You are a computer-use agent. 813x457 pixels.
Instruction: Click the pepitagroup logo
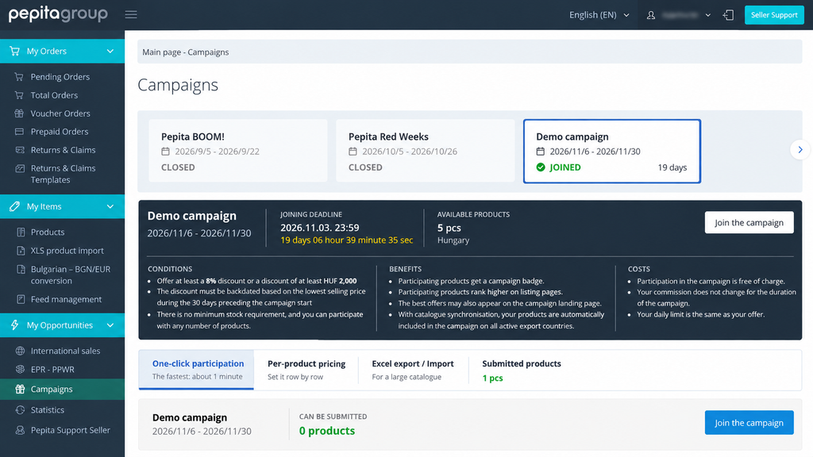click(x=58, y=14)
